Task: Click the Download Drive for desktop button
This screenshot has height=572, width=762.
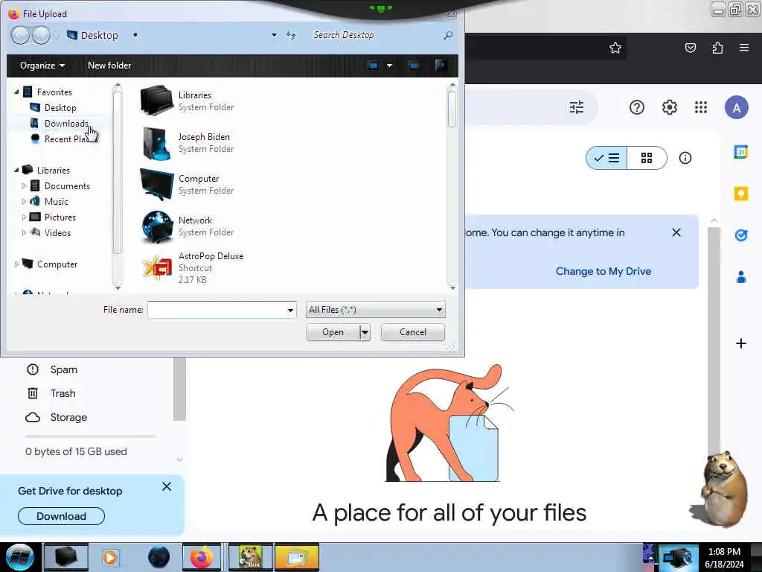Action: tap(61, 516)
